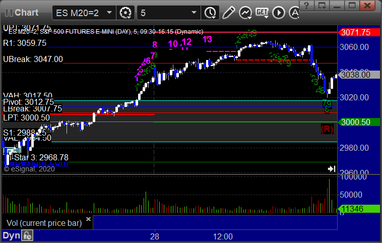Expand the interval dropdown arrow
This screenshot has height=243, width=382.
(194, 13)
